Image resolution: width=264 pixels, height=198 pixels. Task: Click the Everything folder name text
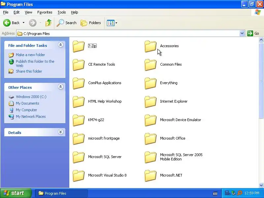(x=169, y=83)
